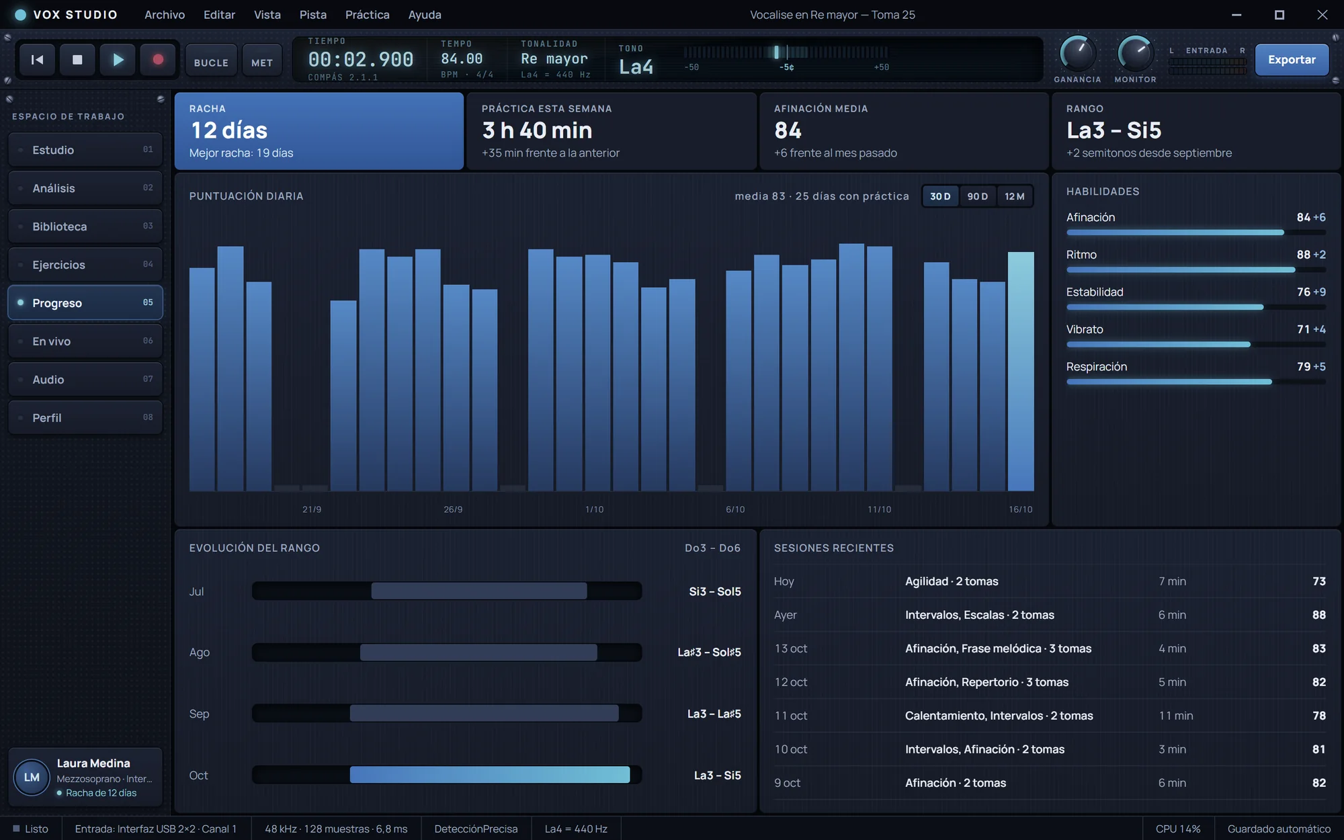1344x840 pixels.
Task: Open the Afinación media card
Action: click(904, 131)
